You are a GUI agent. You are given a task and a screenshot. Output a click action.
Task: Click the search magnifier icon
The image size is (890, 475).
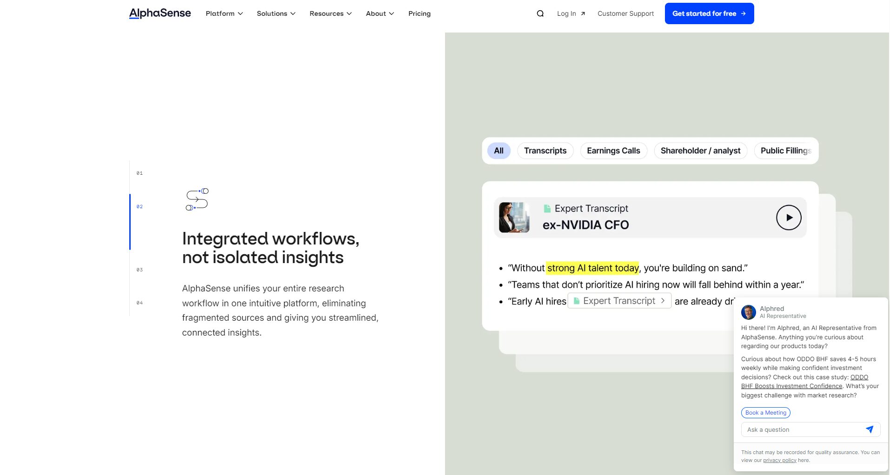pos(540,13)
